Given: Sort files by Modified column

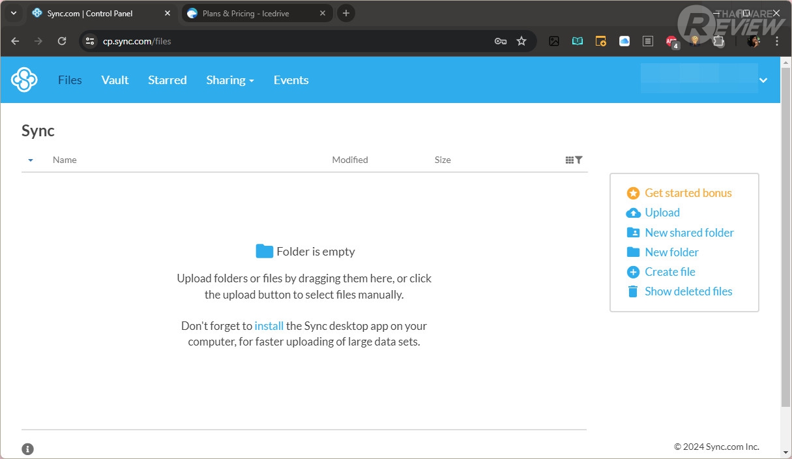Looking at the screenshot, I should [350, 160].
